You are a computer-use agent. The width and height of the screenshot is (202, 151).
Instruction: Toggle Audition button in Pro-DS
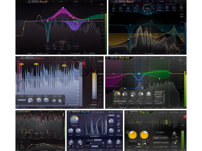tap(139, 147)
